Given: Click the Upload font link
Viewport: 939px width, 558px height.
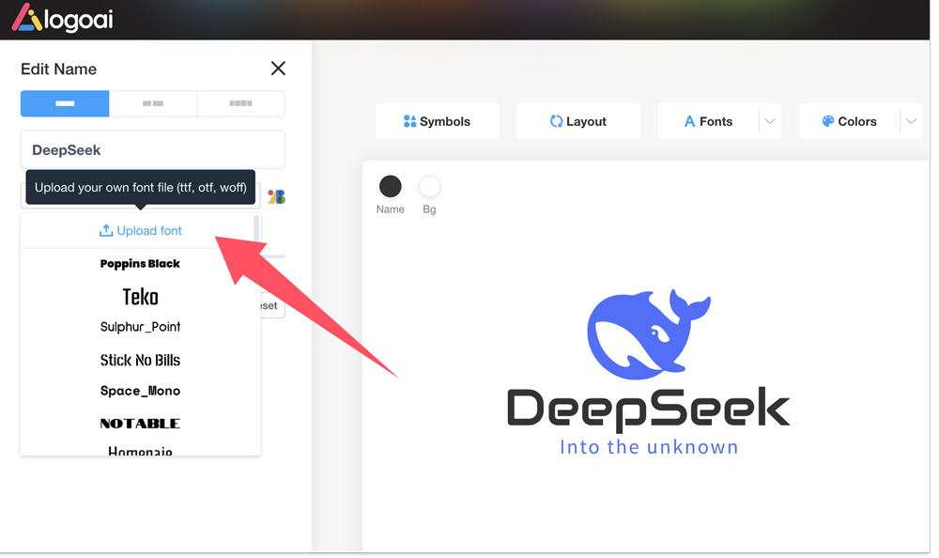Looking at the screenshot, I should [149, 230].
